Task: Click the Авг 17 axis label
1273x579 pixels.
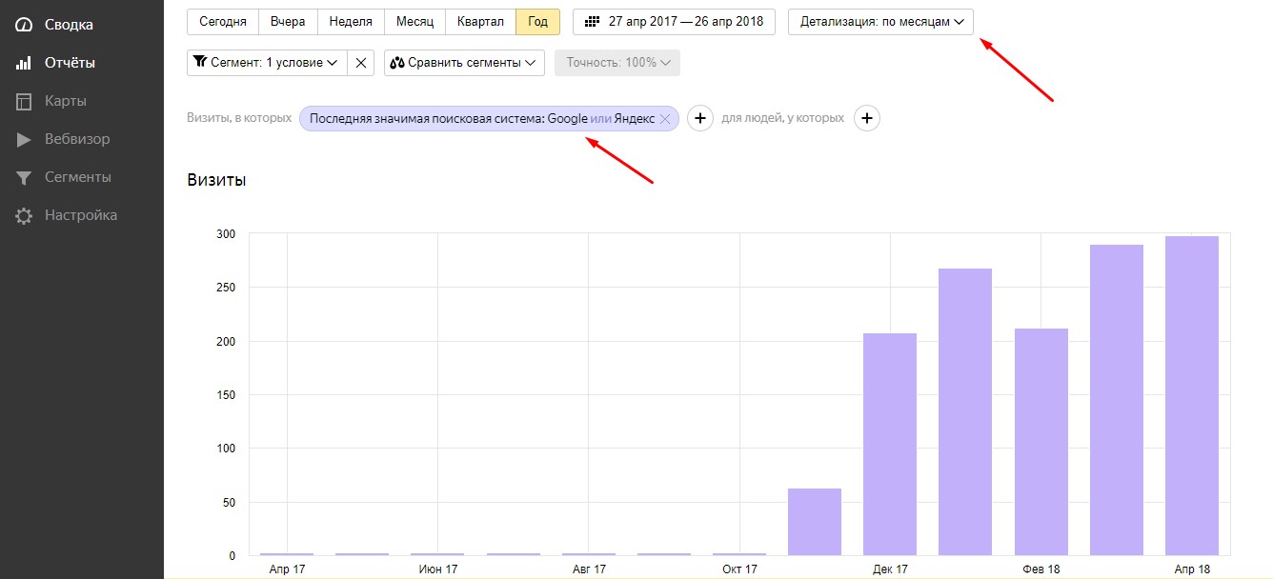Action: click(x=588, y=569)
